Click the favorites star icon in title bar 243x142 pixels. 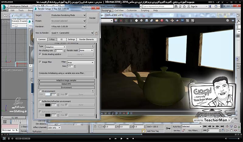tap(184, 6)
